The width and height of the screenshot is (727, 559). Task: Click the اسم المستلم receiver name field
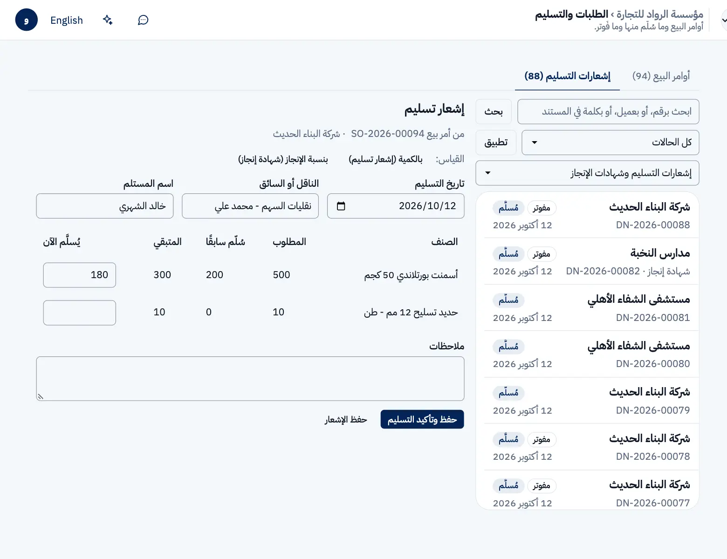pyautogui.click(x=105, y=206)
